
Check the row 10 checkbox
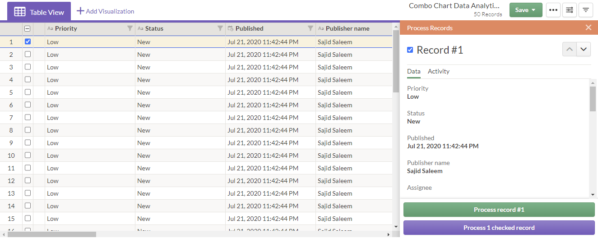[28, 155]
